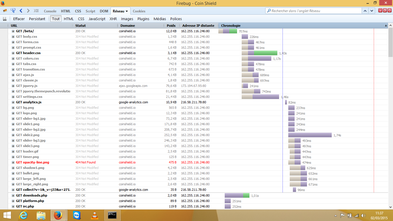393x221 pixels.
Task: Click the timeline bar for slide2.png
Action: 310,135
